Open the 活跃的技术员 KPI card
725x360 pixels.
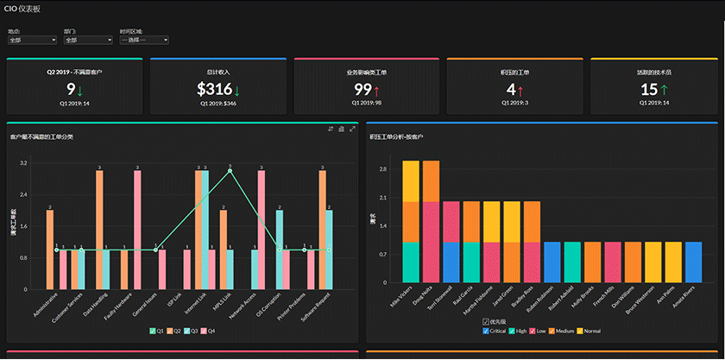654,86
